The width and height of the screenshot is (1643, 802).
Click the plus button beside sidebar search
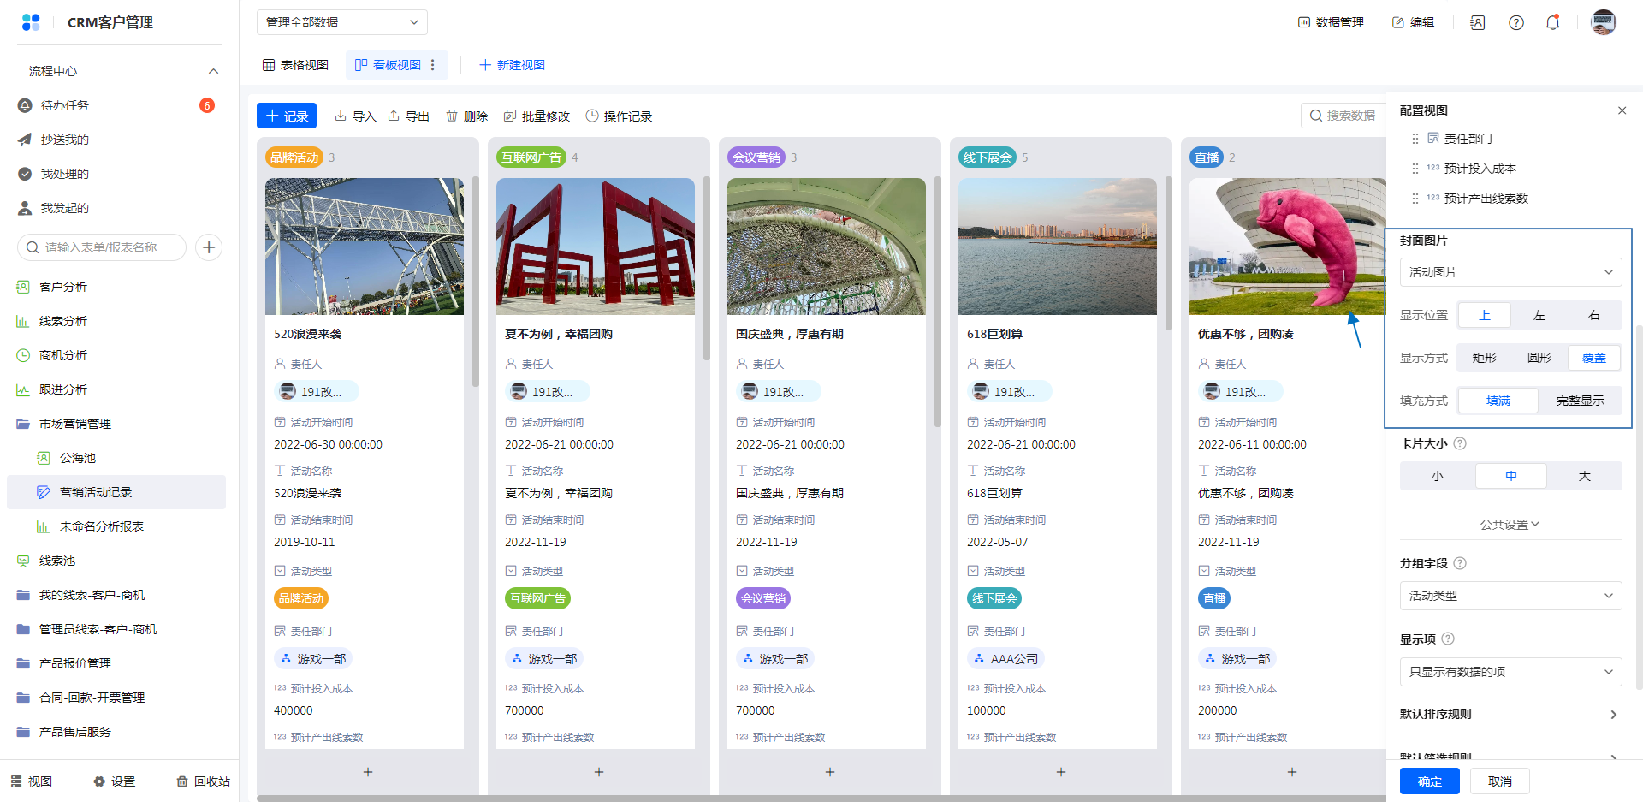click(x=209, y=247)
